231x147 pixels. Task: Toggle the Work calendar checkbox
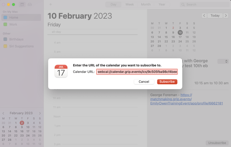(x=5, y=25)
